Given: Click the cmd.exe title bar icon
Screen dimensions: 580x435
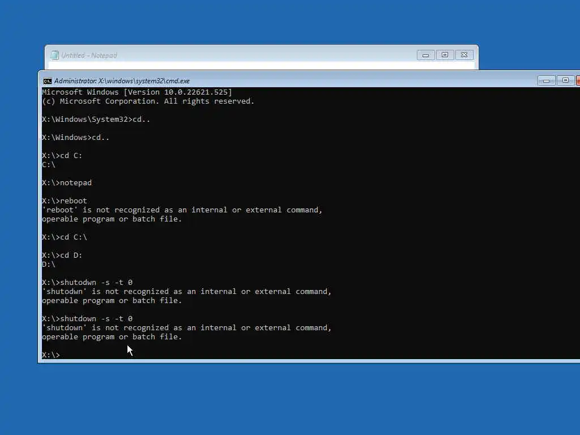Looking at the screenshot, I should 48,81.
